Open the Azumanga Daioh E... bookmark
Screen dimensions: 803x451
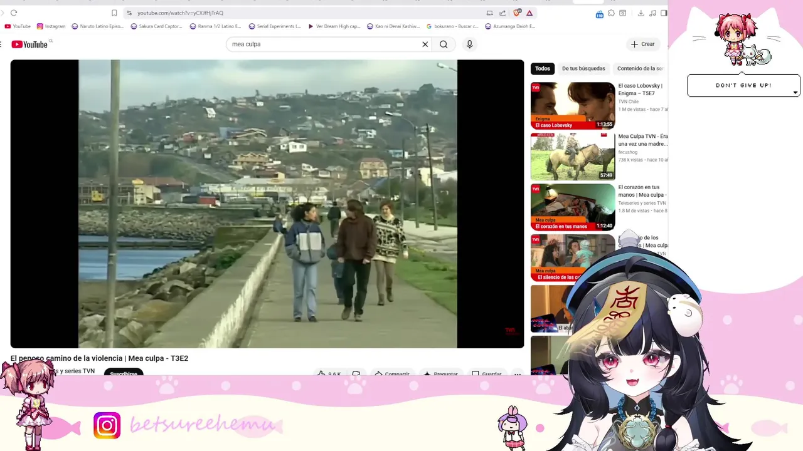coord(511,26)
